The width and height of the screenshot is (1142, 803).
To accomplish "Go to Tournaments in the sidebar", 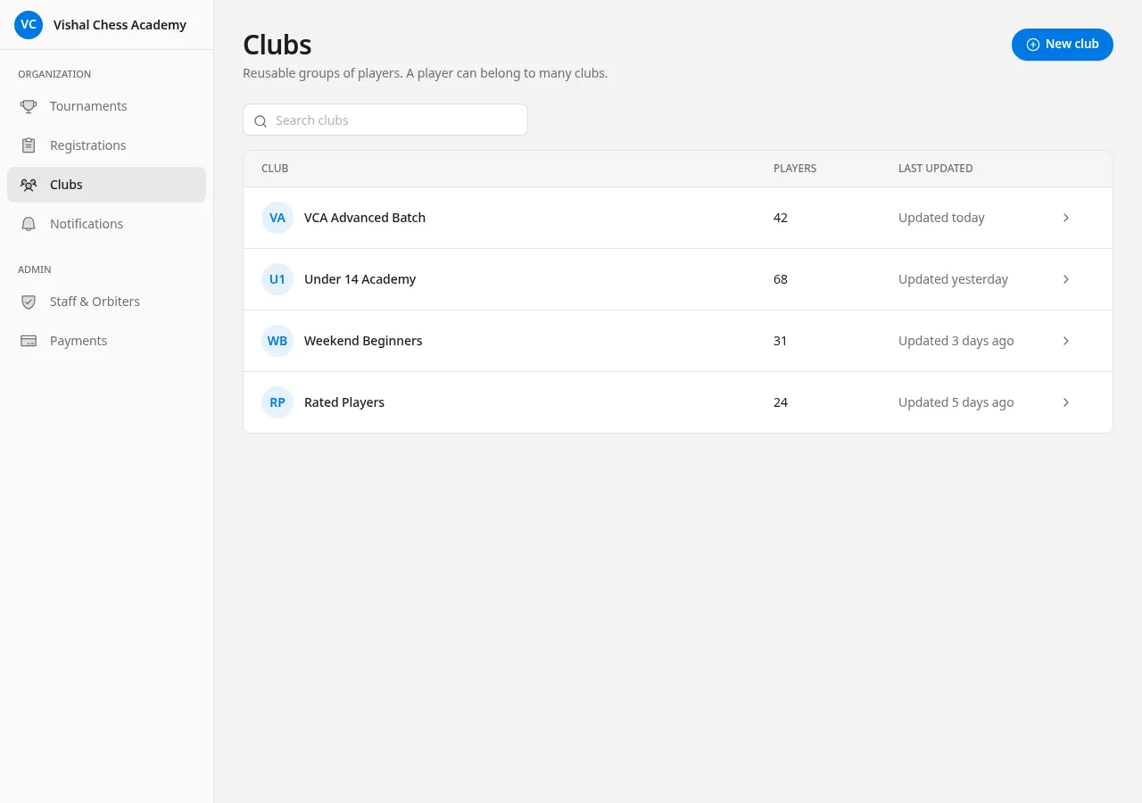I will click(106, 106).
